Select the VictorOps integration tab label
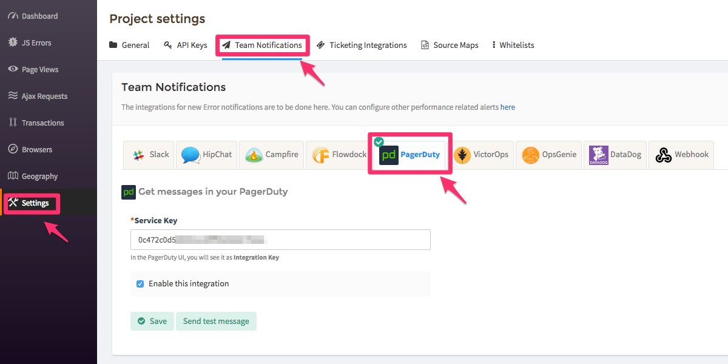 [491, 154]
